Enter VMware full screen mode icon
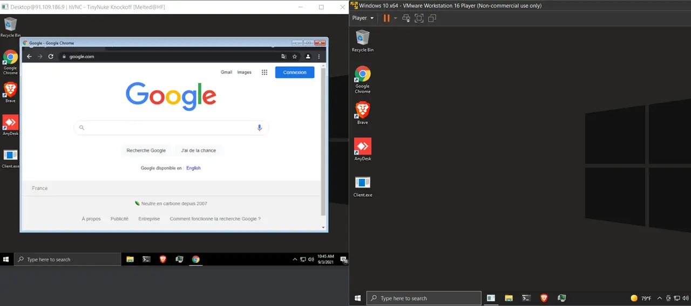 419,18
